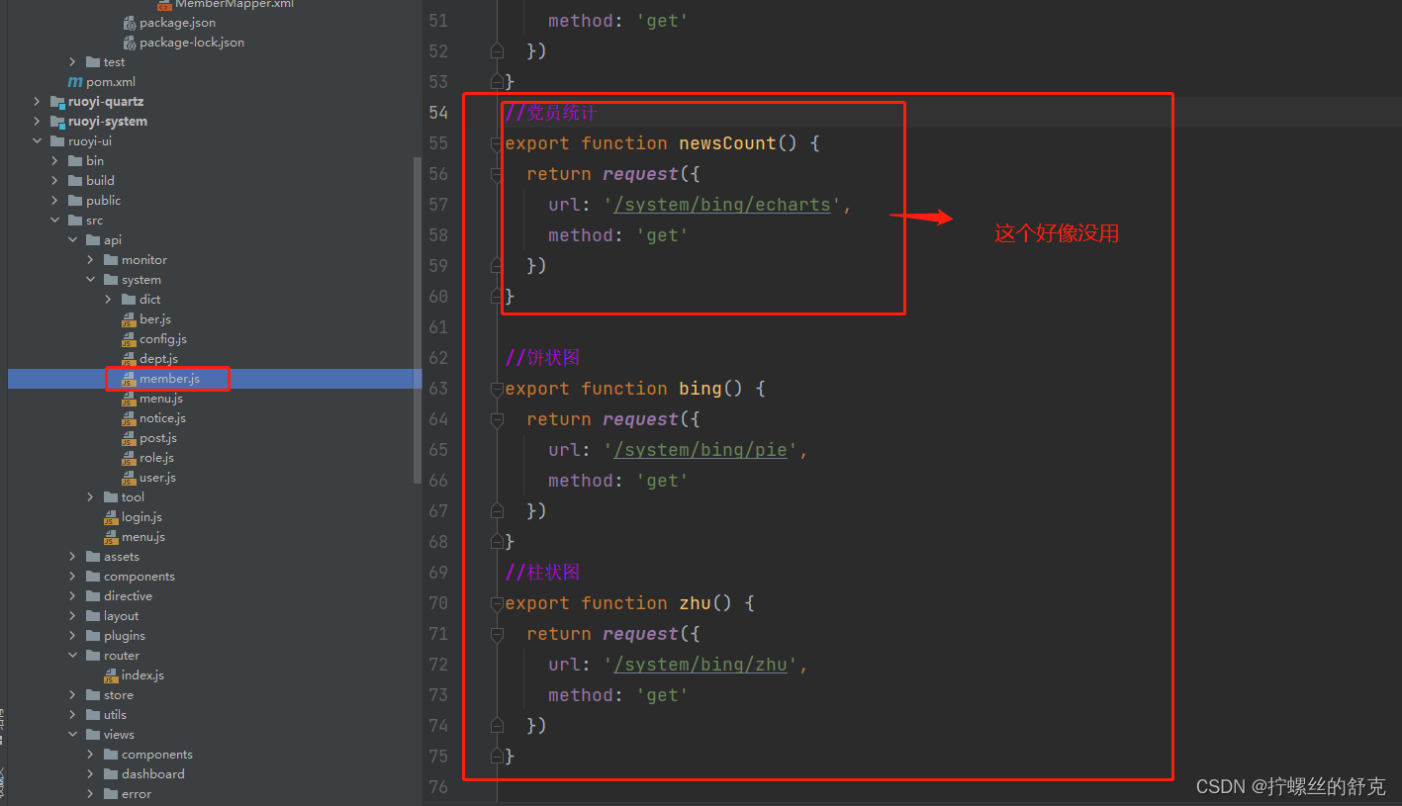
Task: Expand the assets folder
Action: pyautogui.click(x=72, y=557)
